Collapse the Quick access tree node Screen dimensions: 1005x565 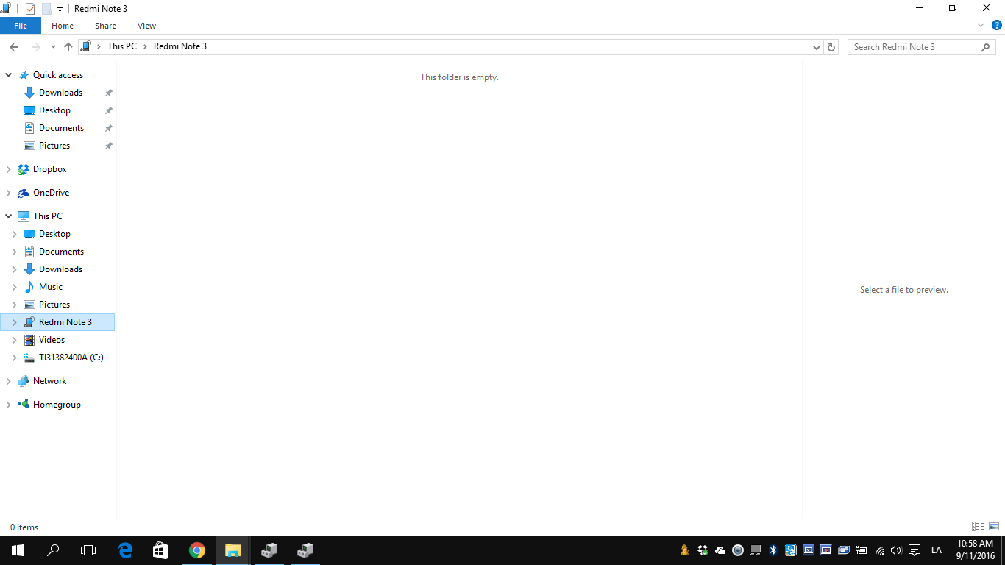coord(8,75)
